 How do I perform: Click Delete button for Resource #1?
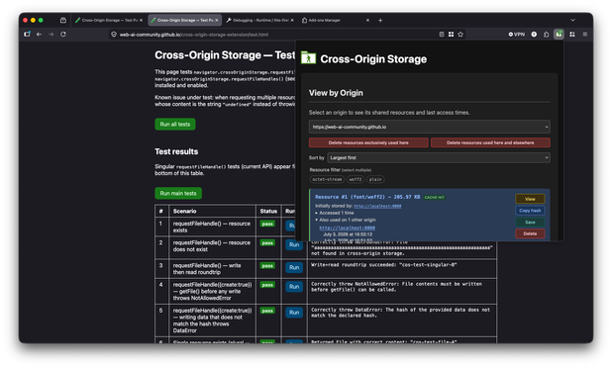(530, 233)
